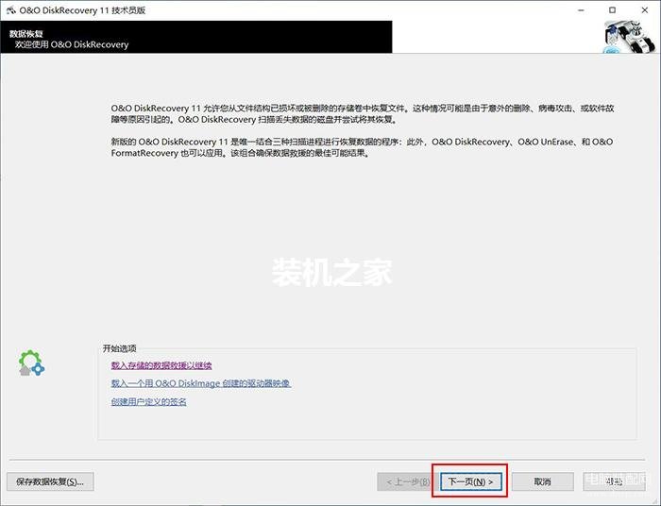The width and height of the screenshot is (661, 506).
Task: Maximize the O&O DiskRecovery window
Action: click(x=612, y=10)
